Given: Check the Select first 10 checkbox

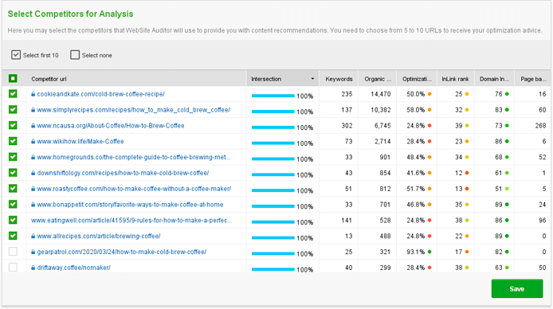Looking at the screenshot, I should [16, 55].
